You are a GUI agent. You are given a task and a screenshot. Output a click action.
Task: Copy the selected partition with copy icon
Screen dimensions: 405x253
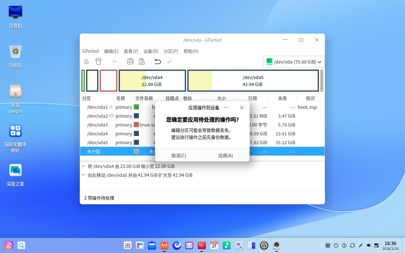(x=130, y=62)
